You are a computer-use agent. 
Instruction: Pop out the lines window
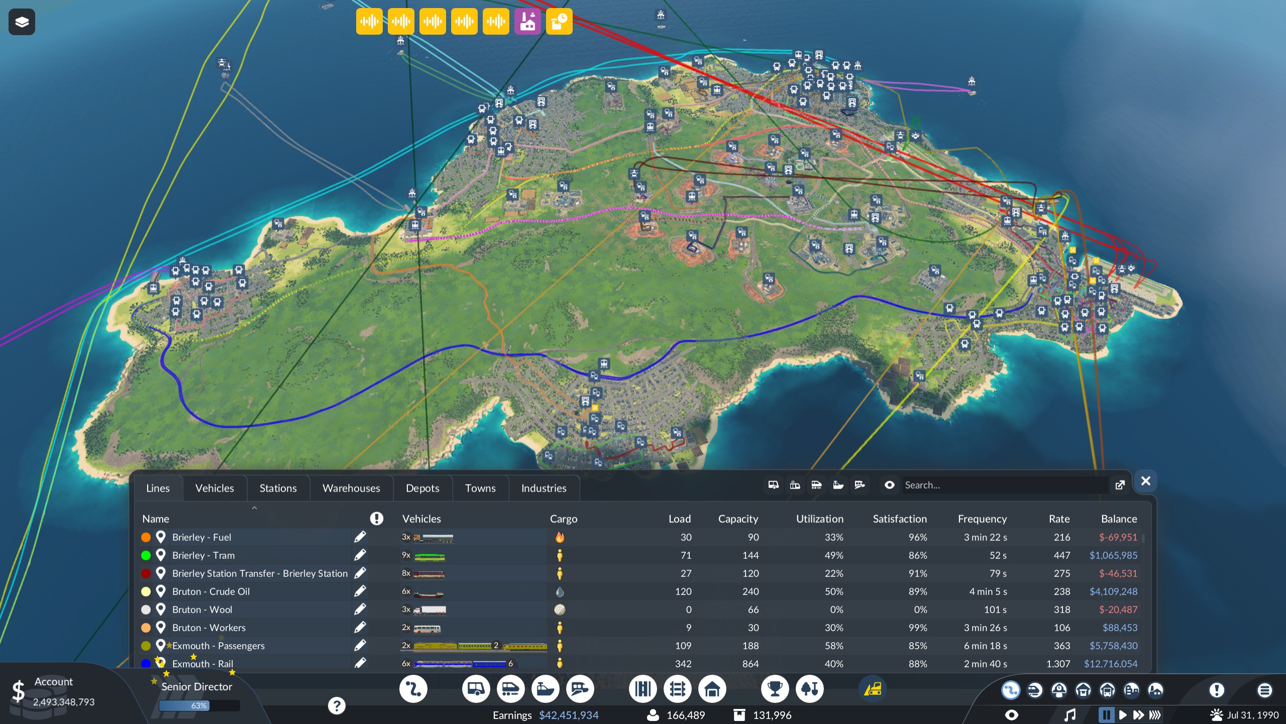point(1120,485)
